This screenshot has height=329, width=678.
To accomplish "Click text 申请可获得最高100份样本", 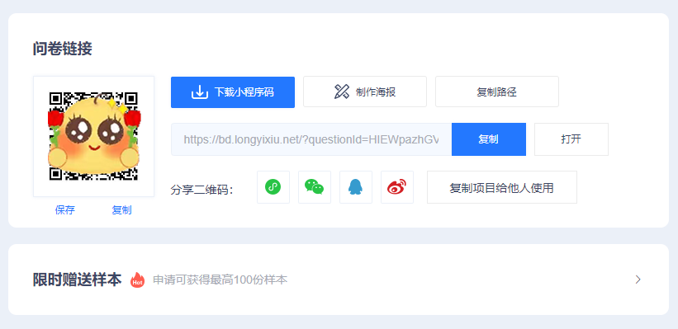I will (x=220, y=280).
